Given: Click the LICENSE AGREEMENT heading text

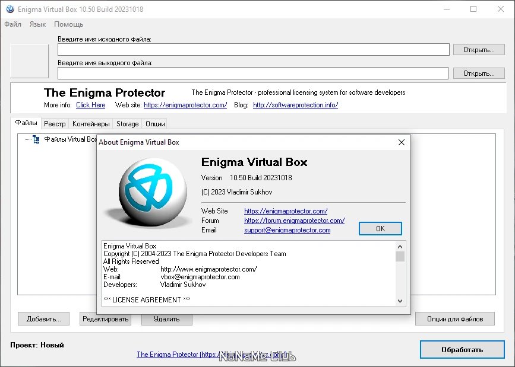Looking at the screenshot, I should tap(147, 300).
